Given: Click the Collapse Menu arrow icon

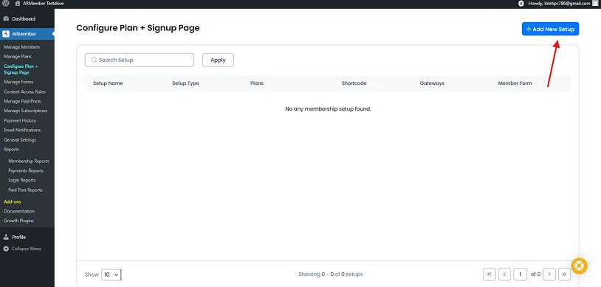Looking at the screenshot, I should point(6,249).
